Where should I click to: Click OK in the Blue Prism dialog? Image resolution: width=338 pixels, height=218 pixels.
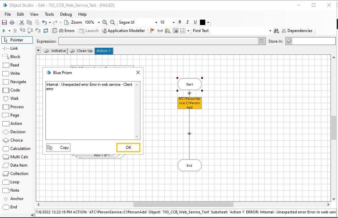(128, 148)
